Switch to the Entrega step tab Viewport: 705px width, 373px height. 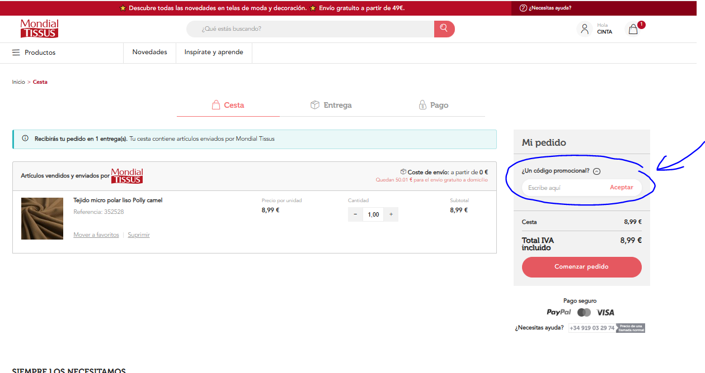pos(331,105)
